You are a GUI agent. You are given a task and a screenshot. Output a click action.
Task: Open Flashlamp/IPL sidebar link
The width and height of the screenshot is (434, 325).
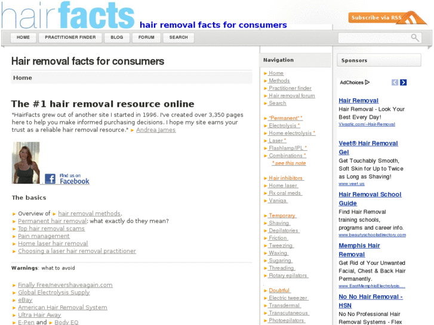(288, 148)
